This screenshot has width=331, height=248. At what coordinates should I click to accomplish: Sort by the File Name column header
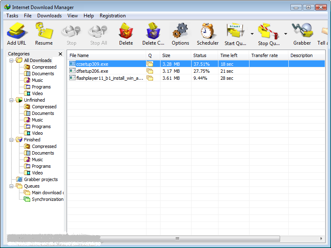[x=107, y=55]
